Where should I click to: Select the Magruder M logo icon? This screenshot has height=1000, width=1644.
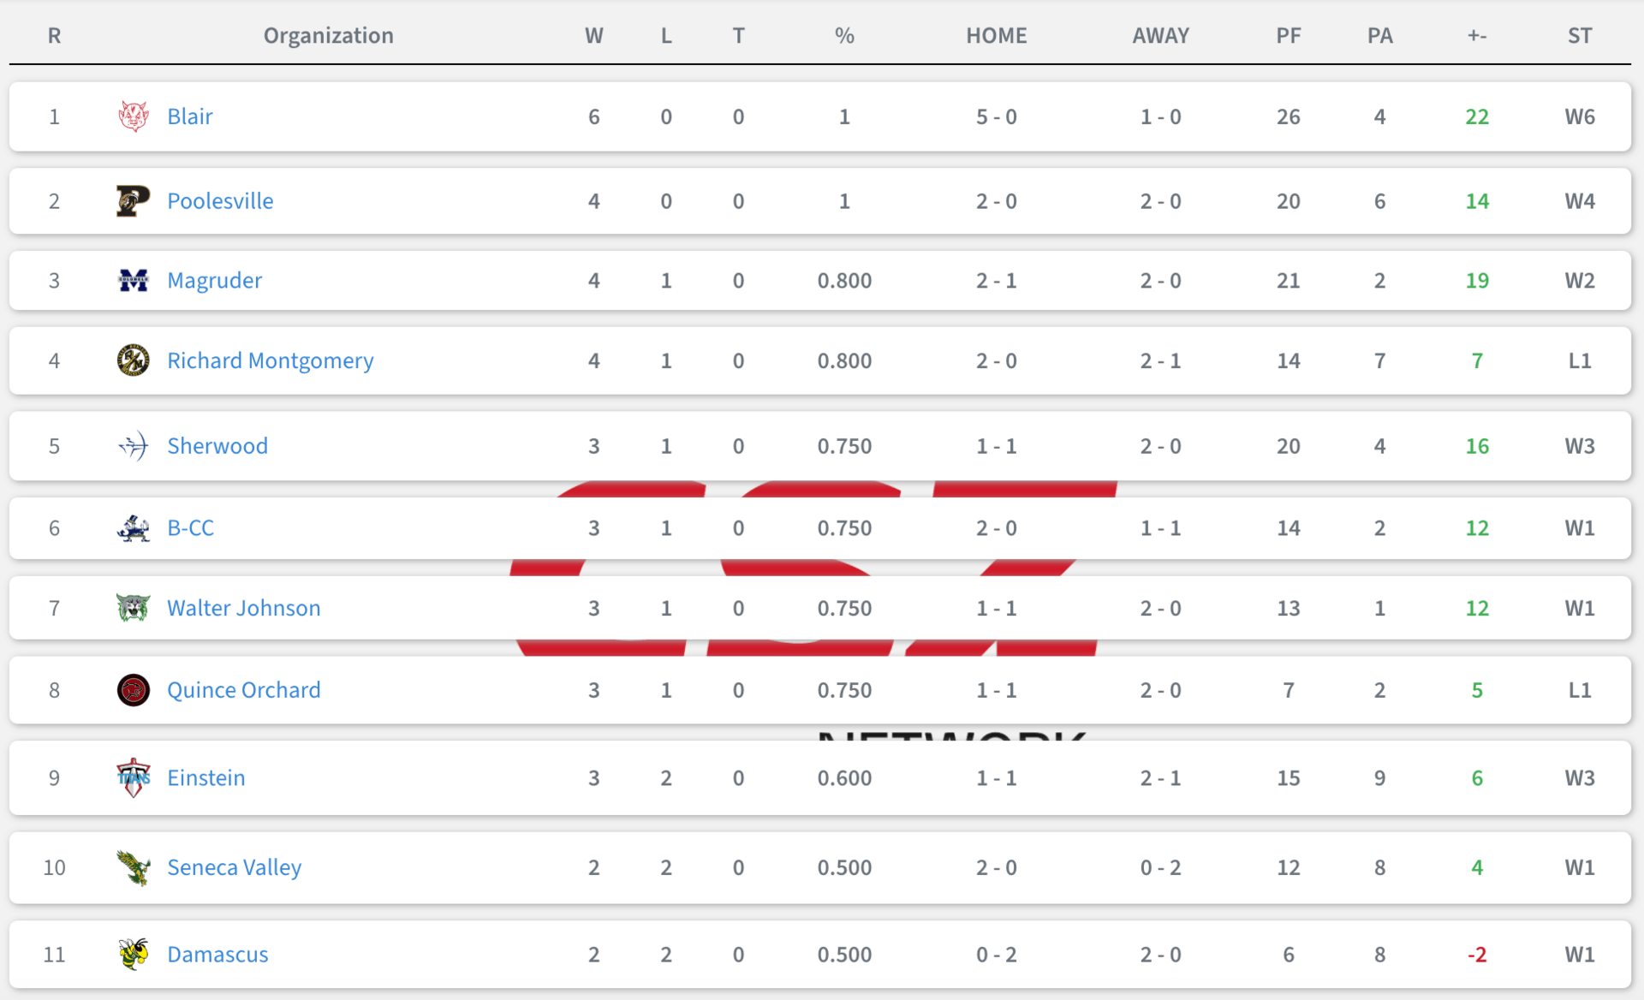coord(134,280)
